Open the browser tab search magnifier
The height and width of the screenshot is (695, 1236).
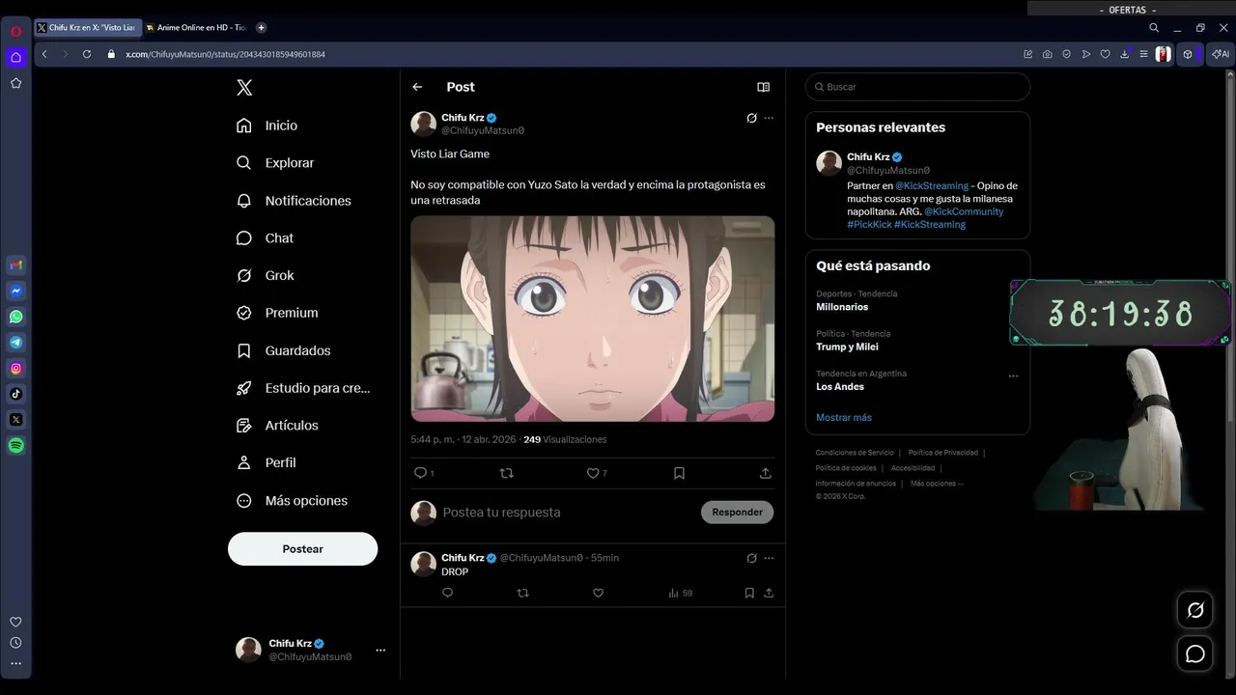[1154, 28]
